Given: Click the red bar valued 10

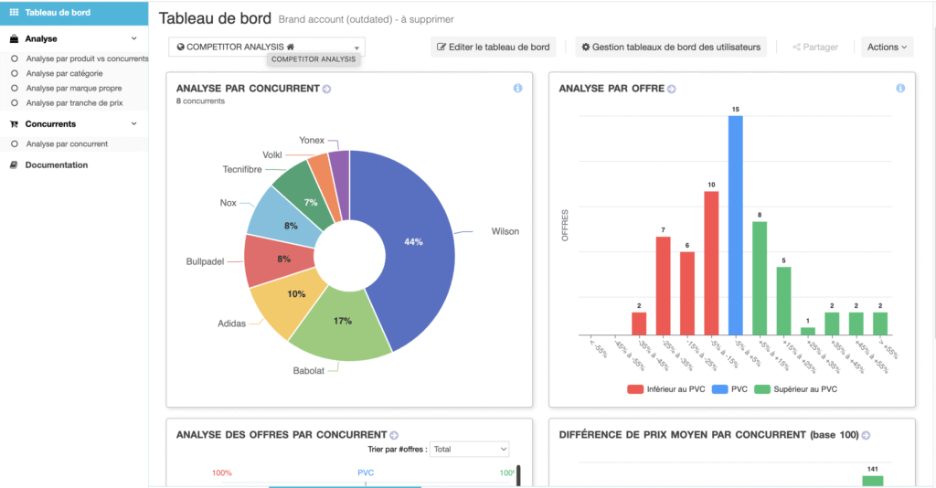Looking at the screenshot, I should point(711,262).
